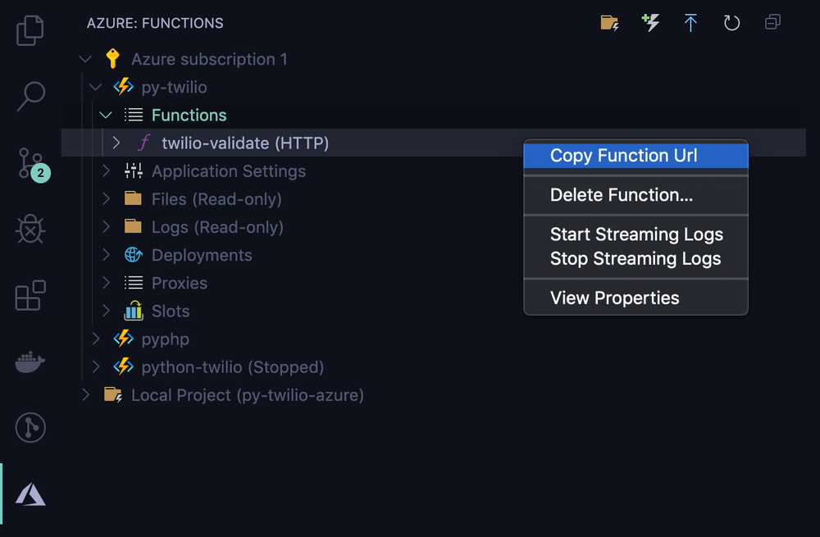Click the Collapse All icon in toolbar
Image resolution: width=820 pixels, height=537 pixels.
pos(772,21)
